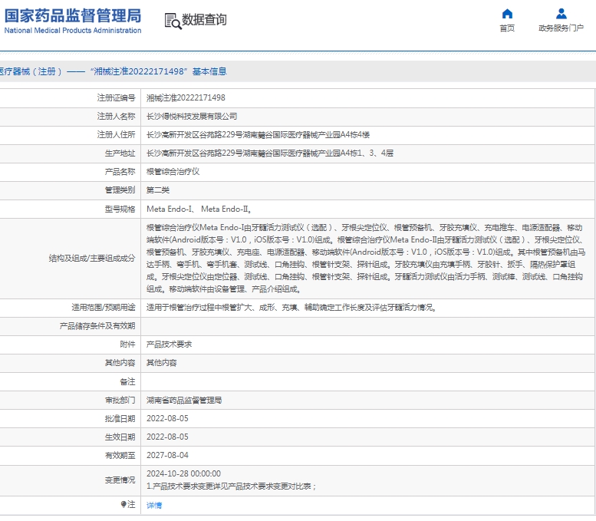Click the 产品技术要求 attachment value

pos(170,345)
